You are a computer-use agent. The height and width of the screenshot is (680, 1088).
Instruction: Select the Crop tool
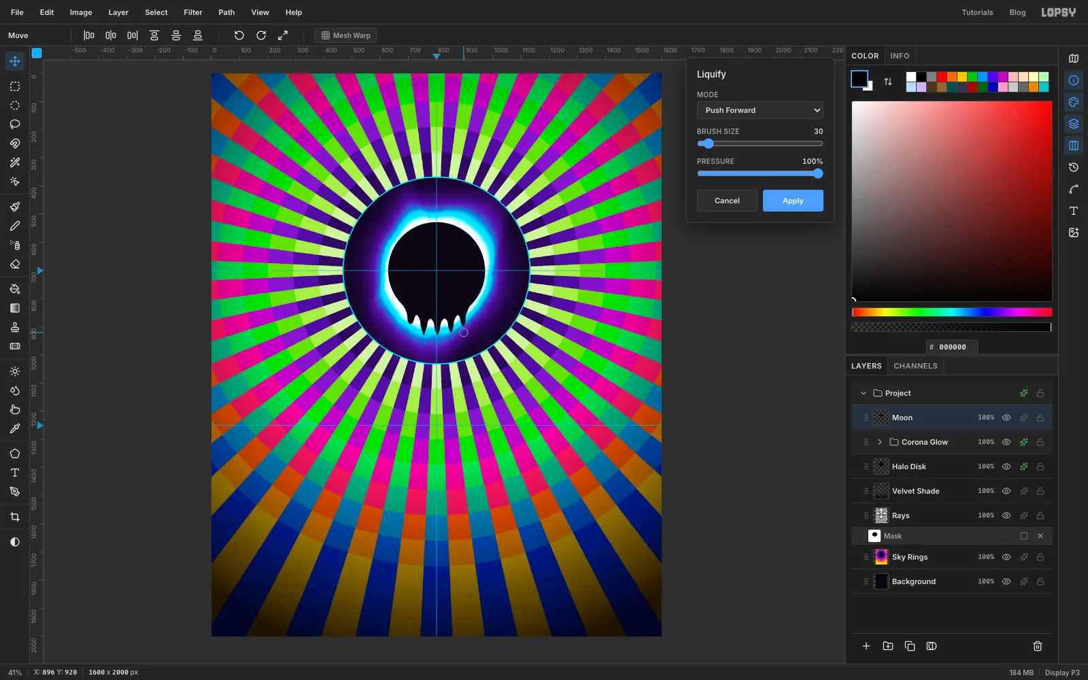point(15,517)
